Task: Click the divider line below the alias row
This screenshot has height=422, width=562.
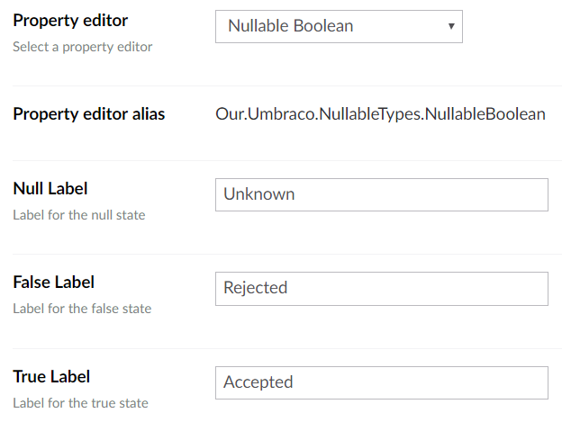Action: click(287, 161)
